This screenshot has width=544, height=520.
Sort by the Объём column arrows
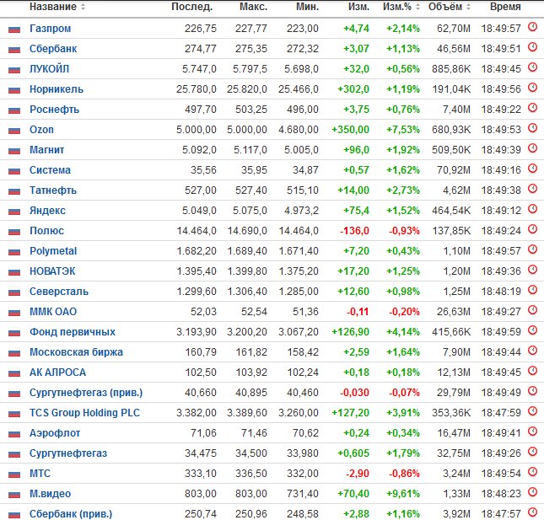(x=468, y=7)
